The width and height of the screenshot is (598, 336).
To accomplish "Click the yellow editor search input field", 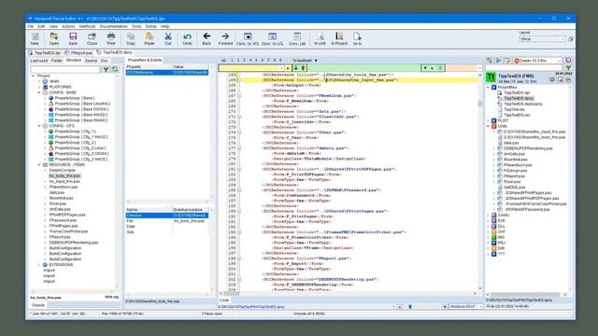I will pyautogui.click(x=251, y=68).
